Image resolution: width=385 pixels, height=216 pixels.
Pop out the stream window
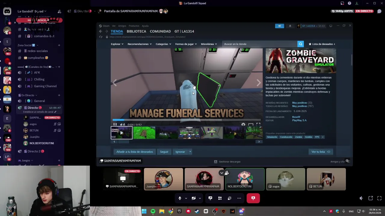click(371, 198)
